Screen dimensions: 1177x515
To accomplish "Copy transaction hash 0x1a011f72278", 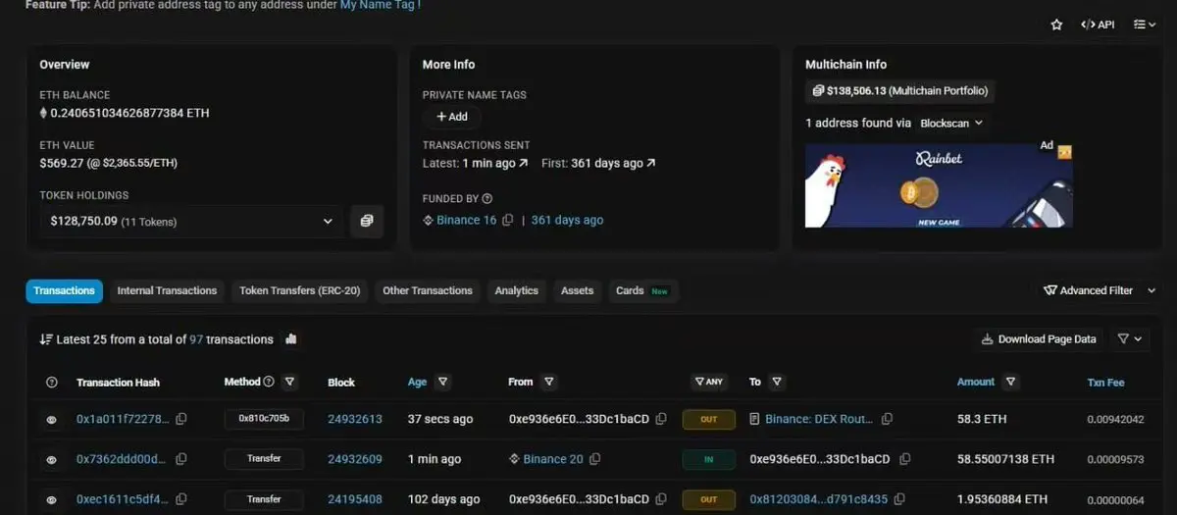I will 181,419.
